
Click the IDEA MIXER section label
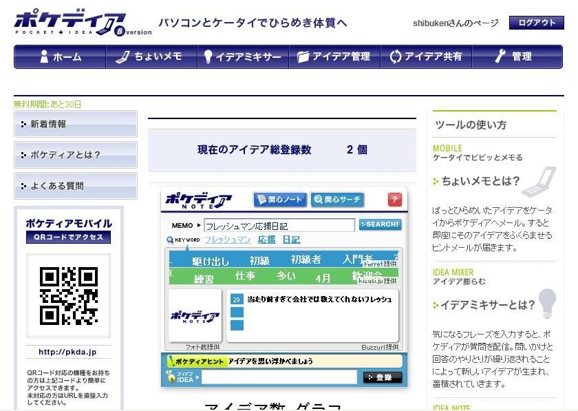(453, 272)
